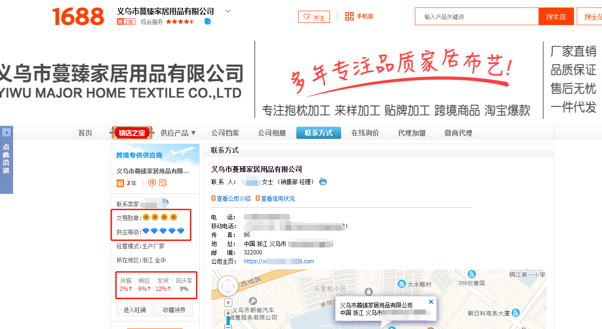The width and height of the screenshot is (602, 329).
Task: Click the wrench marker for 义乌市新徽汽车
Action: pos(252,301)
